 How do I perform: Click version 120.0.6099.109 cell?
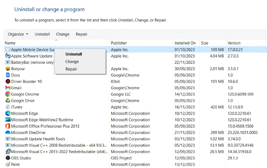pyautogui.click(x=241, y=94)
